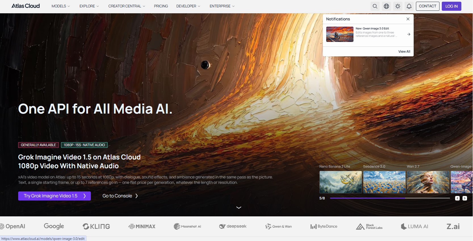Select the Moonshot AI provider logo
Image resolution: width=473 pixels, height=241 pixels.
(x=187, y=226)
